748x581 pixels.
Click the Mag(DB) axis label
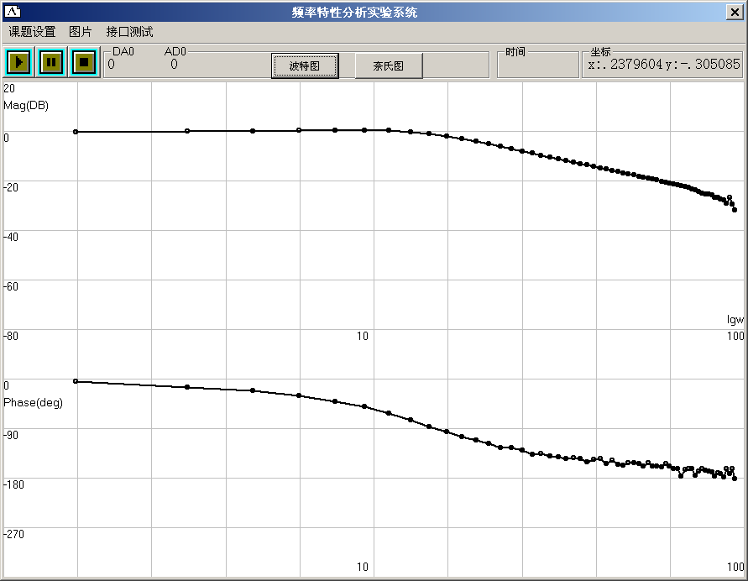tap(26, 105)
